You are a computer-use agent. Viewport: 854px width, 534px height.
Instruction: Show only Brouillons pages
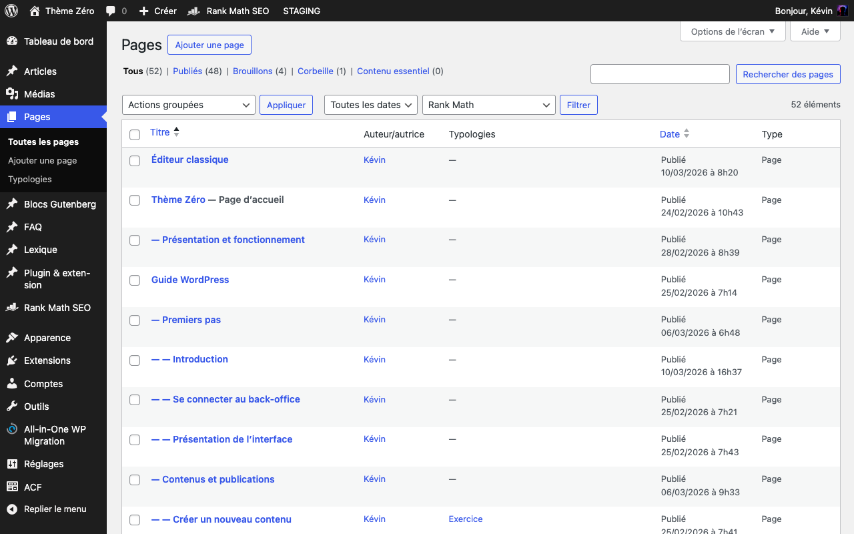click(x=253, y=71)
